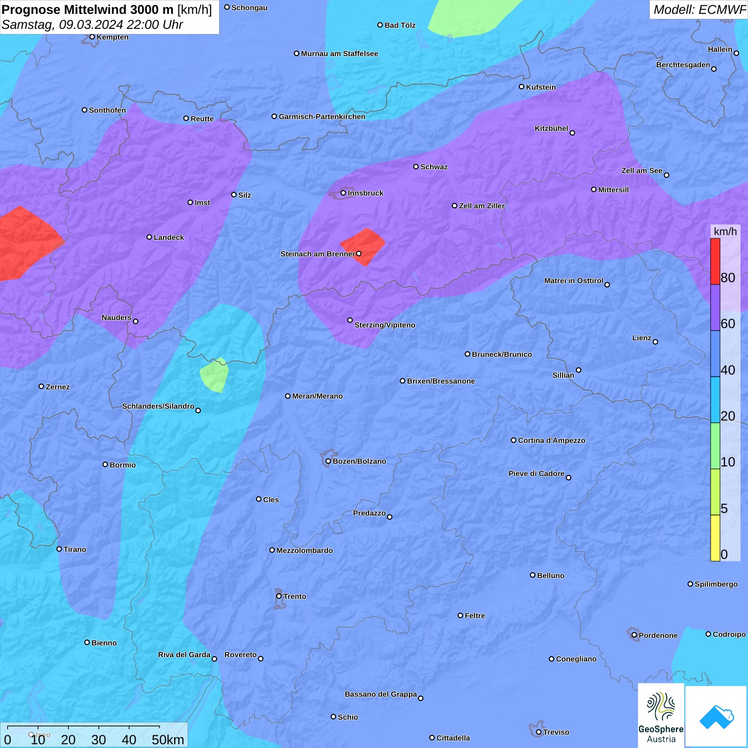Click the Bozen/Bolzano city marker
748x748 pixels.
328,461
